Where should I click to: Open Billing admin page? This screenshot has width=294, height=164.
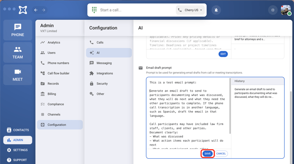point(60,94)
